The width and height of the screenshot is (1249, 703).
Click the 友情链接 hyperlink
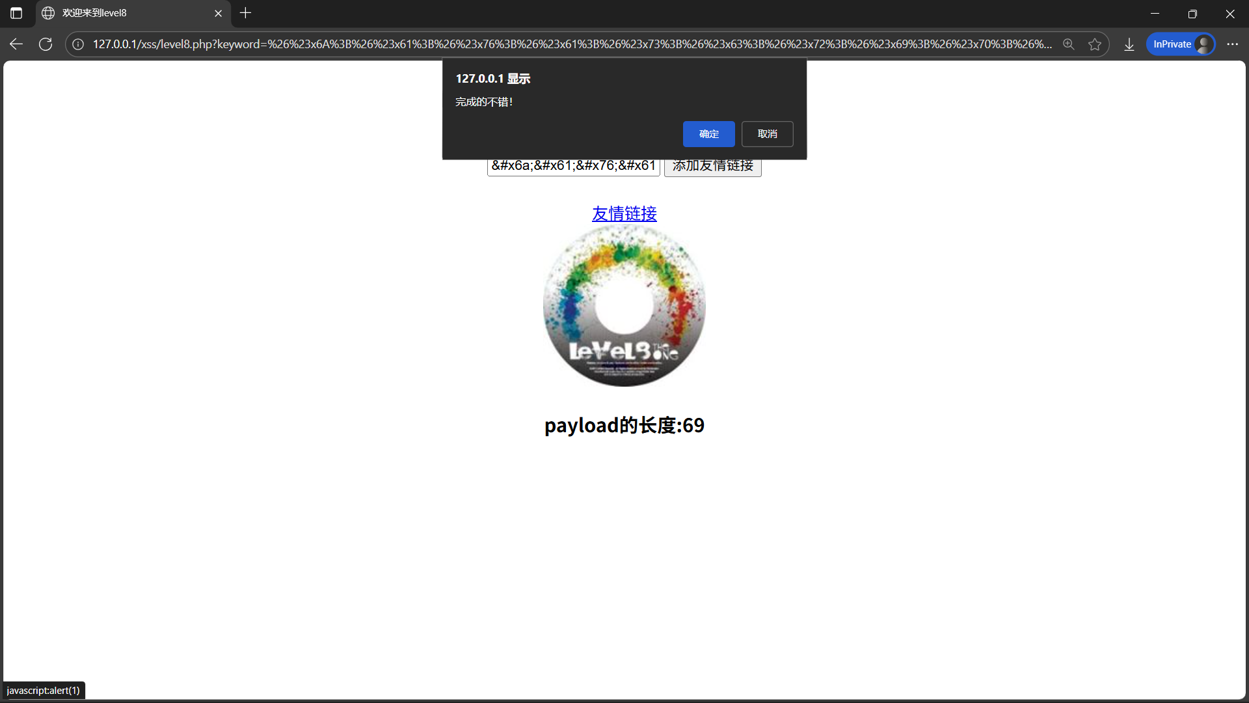click(x=624, y=214)
